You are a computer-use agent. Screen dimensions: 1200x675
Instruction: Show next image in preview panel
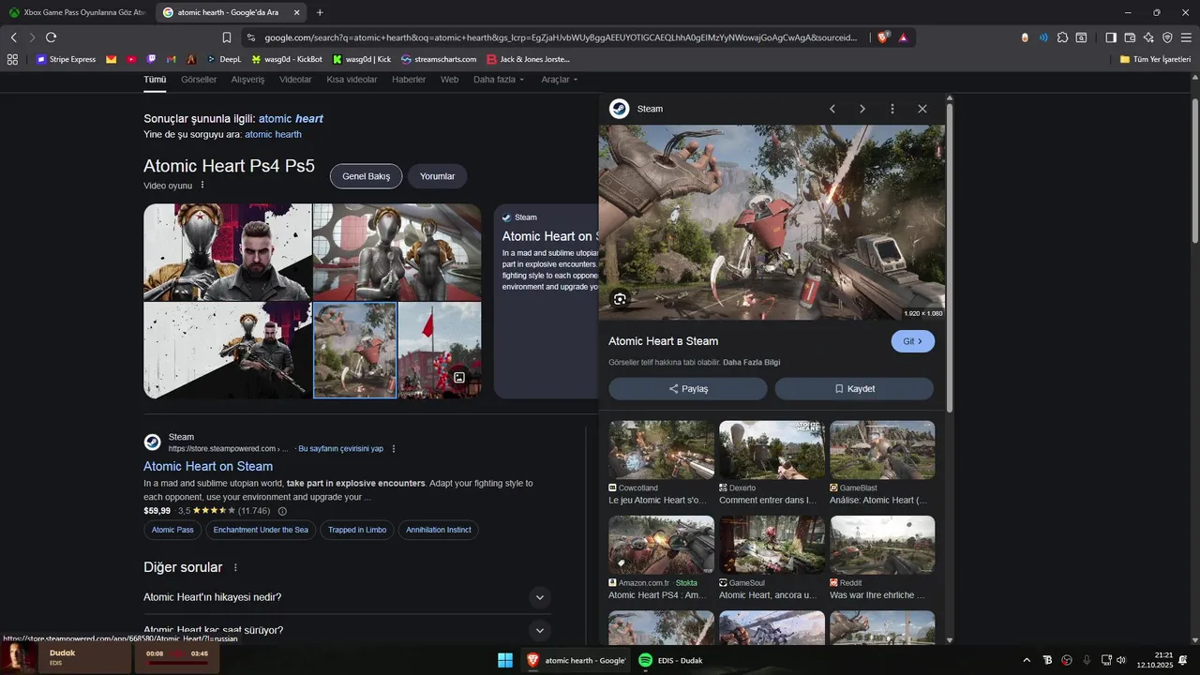(x=862, y=109)
